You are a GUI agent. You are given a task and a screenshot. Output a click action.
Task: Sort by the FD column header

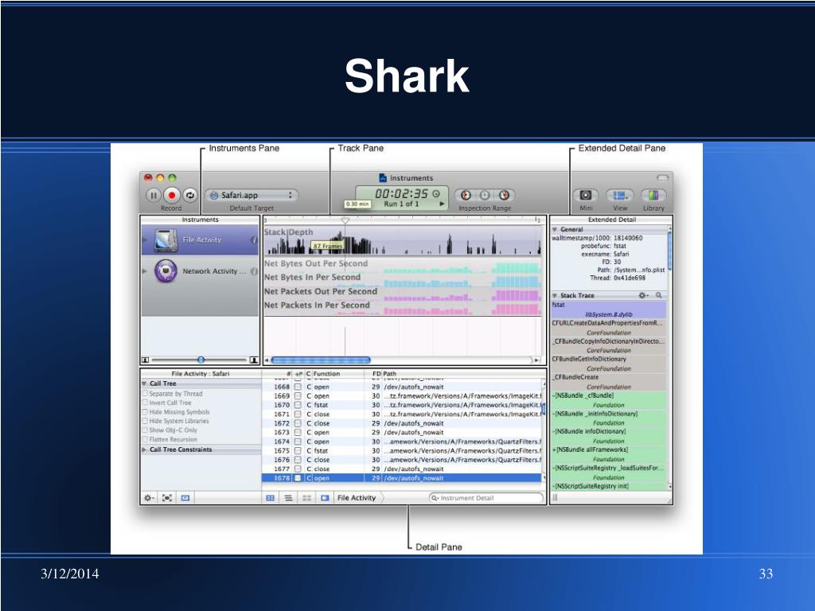pyautogui.click(x=376, y=374)
